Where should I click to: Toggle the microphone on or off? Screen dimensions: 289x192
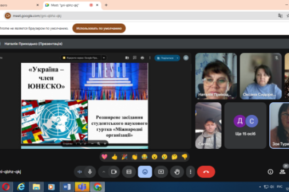tap(90, 171)
